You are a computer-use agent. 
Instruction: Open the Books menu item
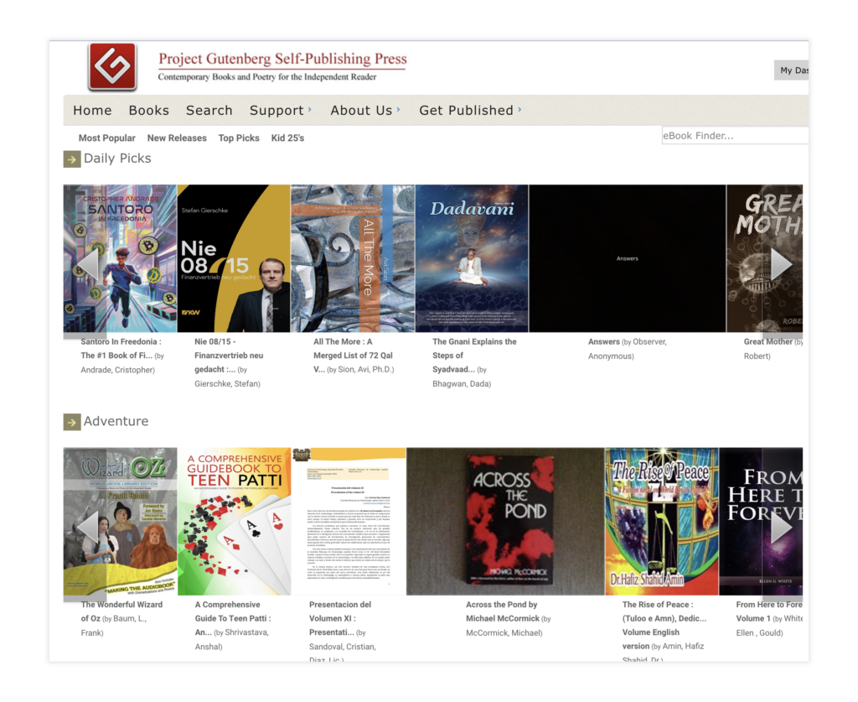coord(149,111)
